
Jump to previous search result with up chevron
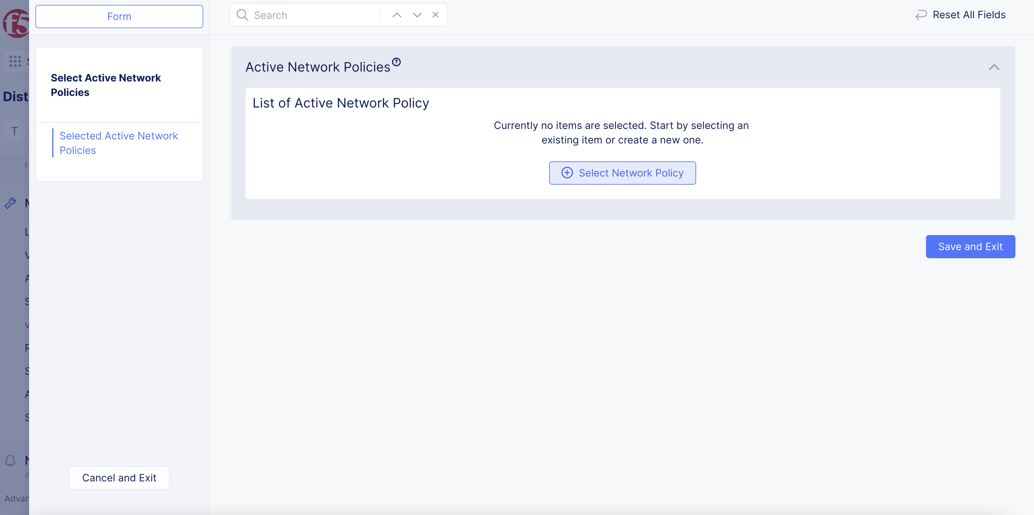pyautogui.click(x=397, y=14)
